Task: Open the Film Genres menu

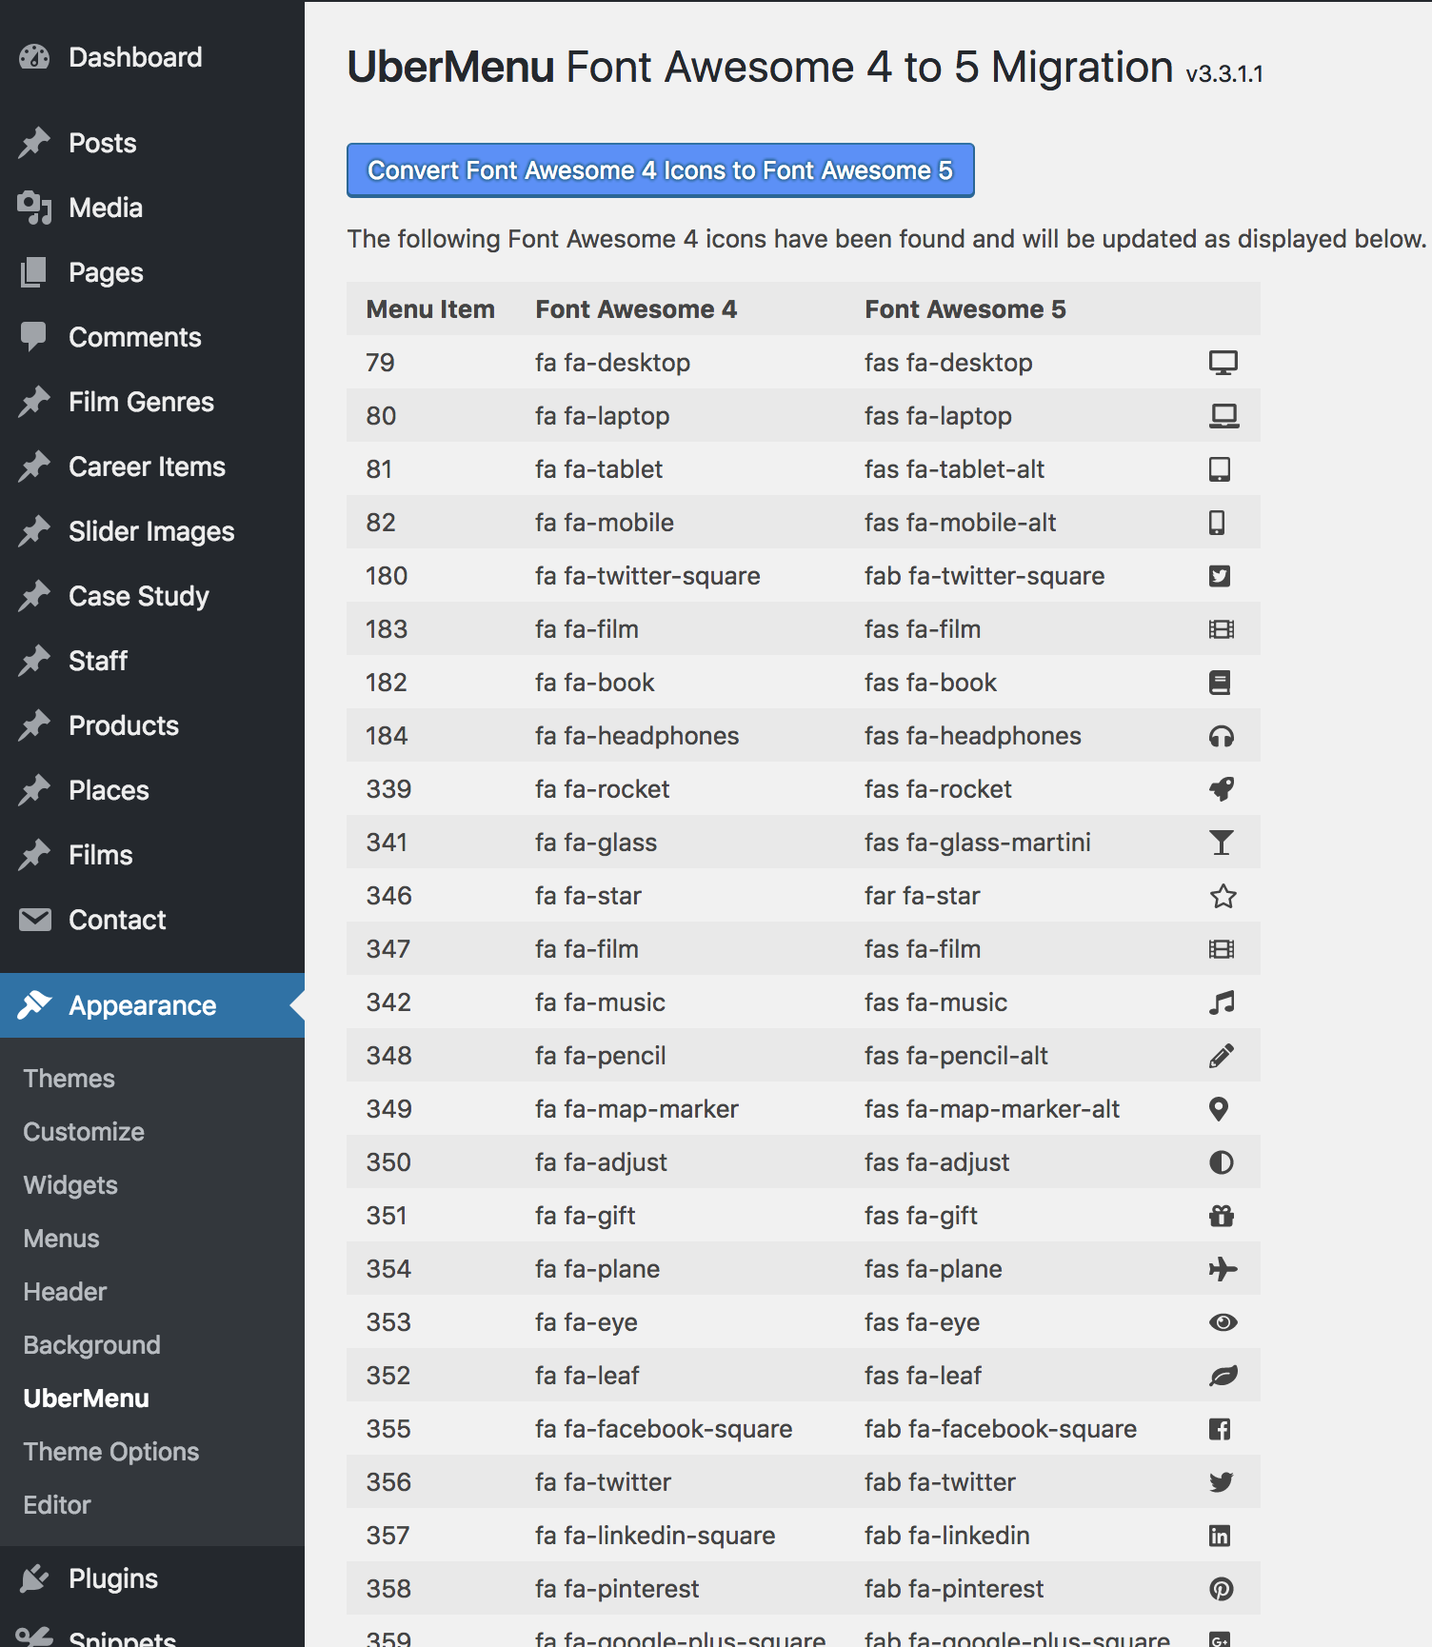Action: click(152, 402)
